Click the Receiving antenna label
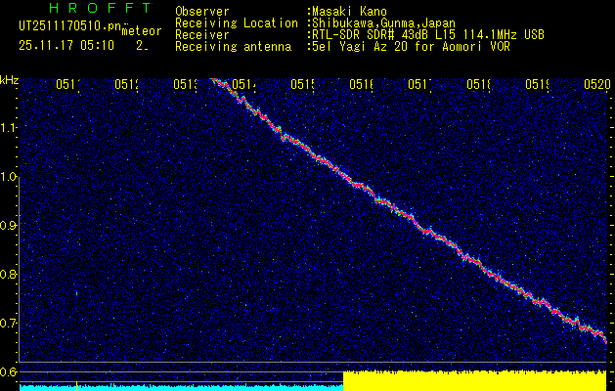The image size is (615, 391). coord(233,47)
